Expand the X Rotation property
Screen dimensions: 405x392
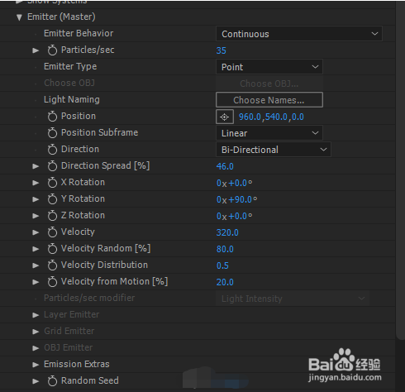click(x=36, y=183)
